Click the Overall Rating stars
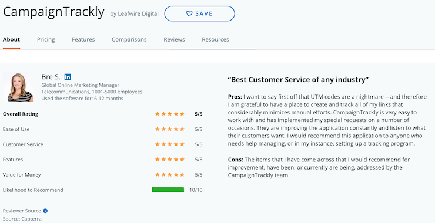This screenshot has width=435, height=223. coord(169,114)
